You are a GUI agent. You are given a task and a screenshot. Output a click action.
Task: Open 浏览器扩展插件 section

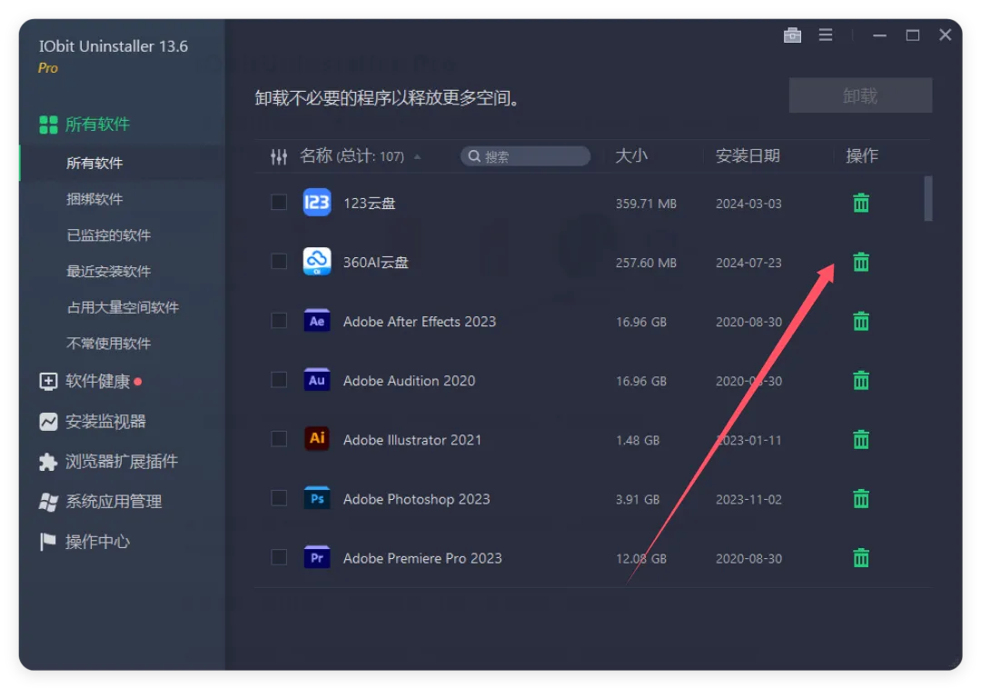[108, 461]
